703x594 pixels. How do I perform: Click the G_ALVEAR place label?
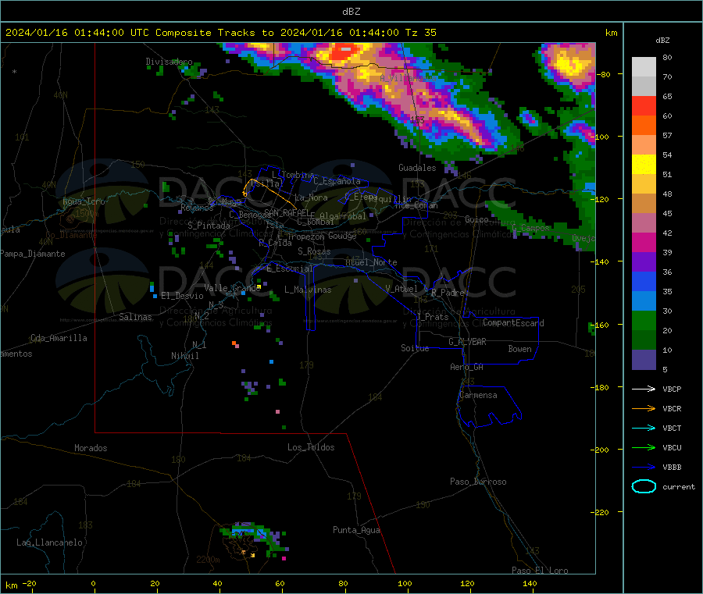[x=467, y=342]
